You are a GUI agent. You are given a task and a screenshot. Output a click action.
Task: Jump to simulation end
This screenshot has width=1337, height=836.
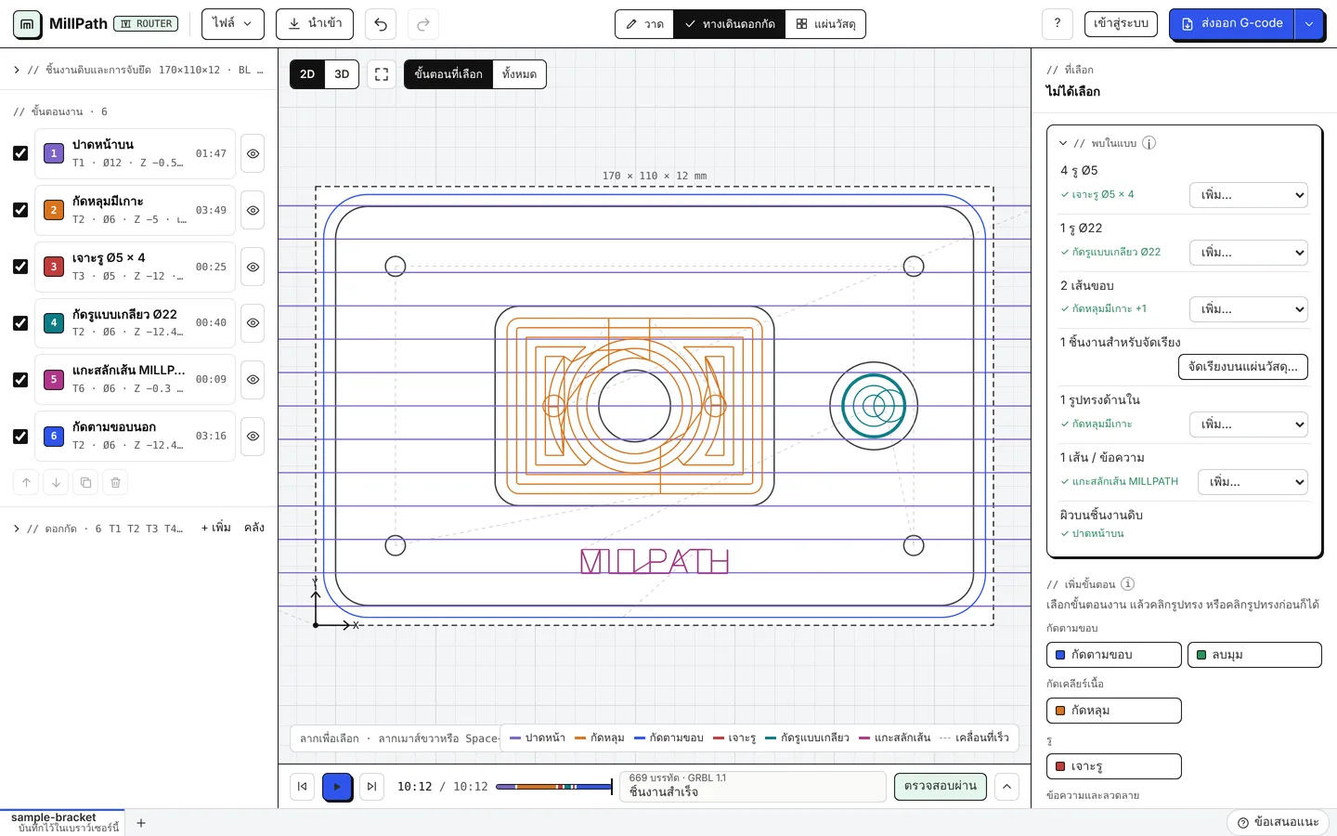coord(371,787)
